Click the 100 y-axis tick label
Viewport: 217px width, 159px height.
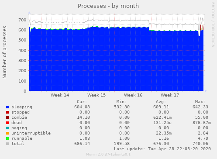22,81
